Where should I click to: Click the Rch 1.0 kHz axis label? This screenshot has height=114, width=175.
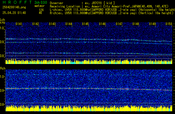click(x=2, y=77)
